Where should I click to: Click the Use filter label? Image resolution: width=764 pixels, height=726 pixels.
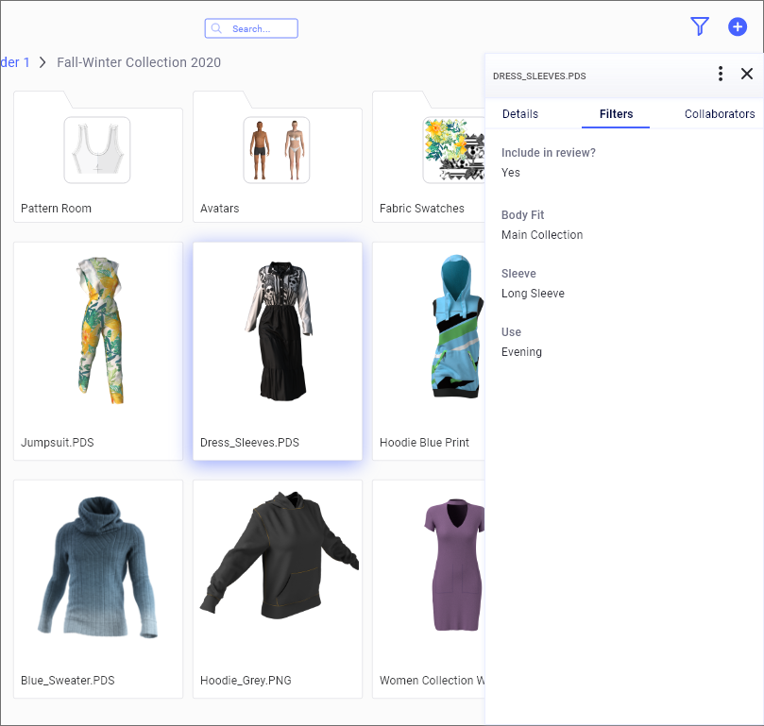click(x=511, y=331)
